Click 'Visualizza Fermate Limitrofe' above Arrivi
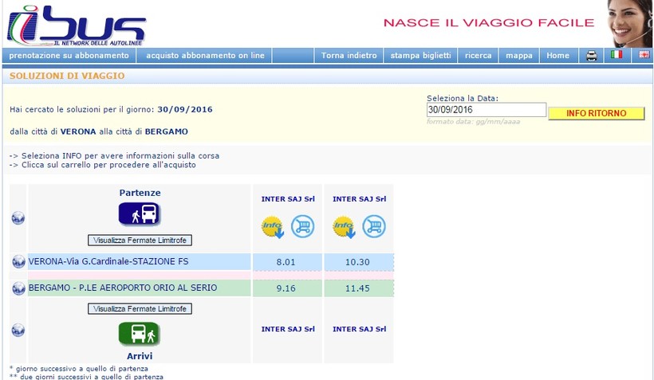Image resolution: width=654 pixels, height=380 pixels. (140, 309)
